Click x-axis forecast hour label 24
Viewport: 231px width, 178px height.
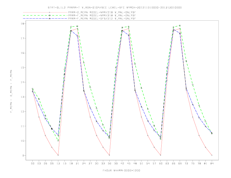pyautogui.click(x=84, y=163)
